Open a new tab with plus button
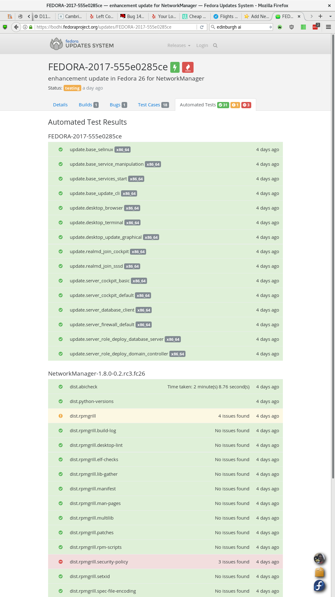Viewport: 335px width, 597px height. pos(320,16)
